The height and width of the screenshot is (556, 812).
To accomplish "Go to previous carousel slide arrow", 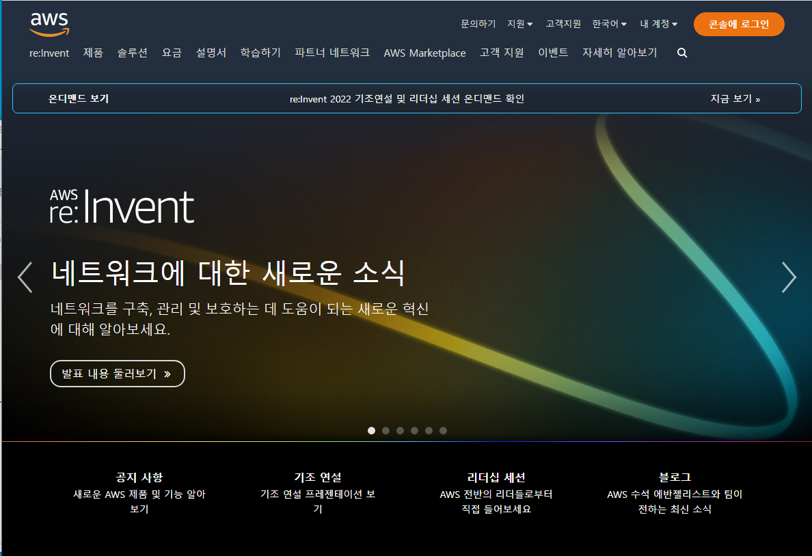I will click(25, 277).
